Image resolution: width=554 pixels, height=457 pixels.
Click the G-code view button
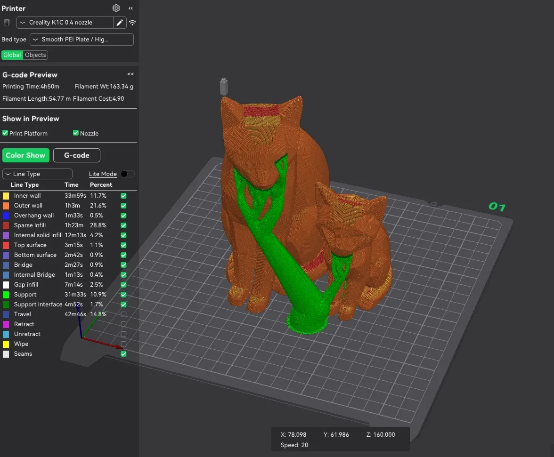(76, 155)
